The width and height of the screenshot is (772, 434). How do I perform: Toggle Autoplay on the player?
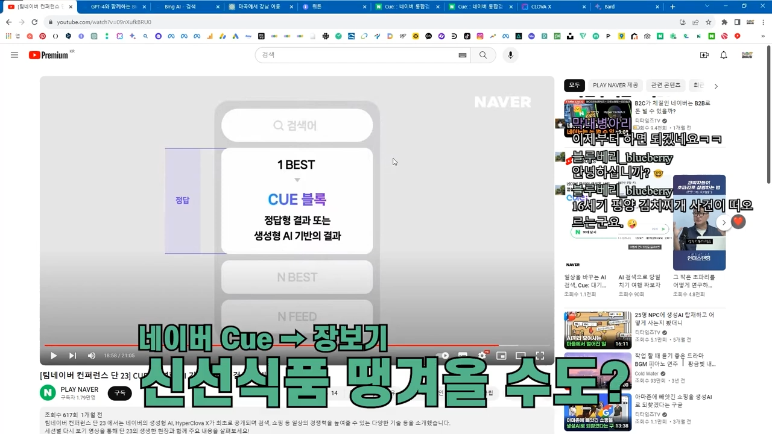click(445, 356)
